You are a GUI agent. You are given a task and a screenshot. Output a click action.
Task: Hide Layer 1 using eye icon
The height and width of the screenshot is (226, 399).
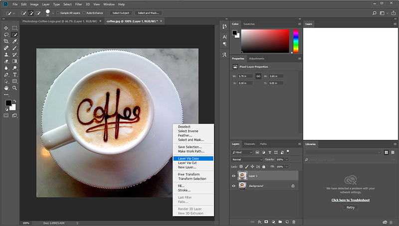pyautogui.click(x=234, y=176)
